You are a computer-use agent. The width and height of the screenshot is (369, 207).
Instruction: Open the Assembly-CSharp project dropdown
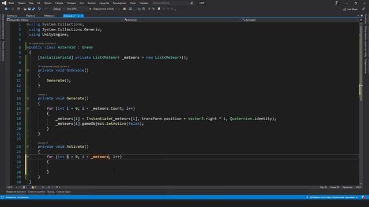65,20
